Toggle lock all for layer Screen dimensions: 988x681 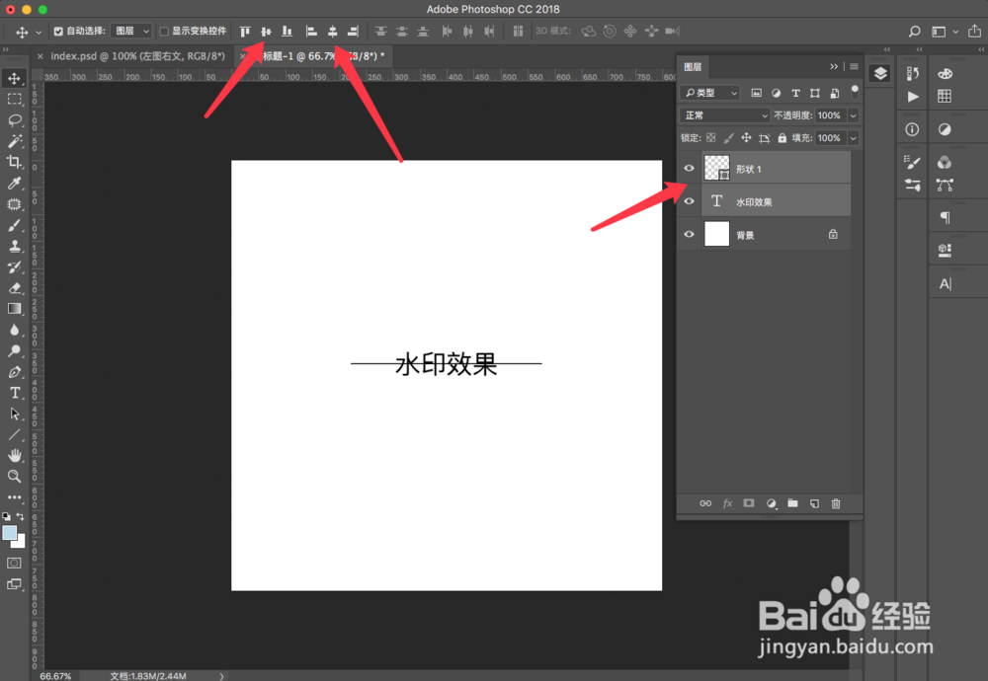tap(782, 138)
